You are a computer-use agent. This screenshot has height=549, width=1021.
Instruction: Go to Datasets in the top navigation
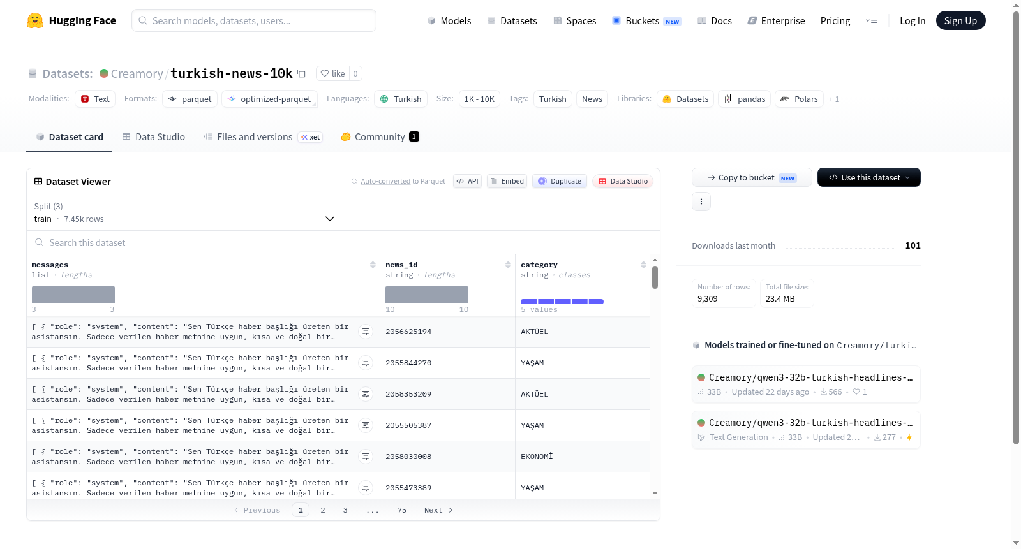pyautogui.click(x=512, y=21)
